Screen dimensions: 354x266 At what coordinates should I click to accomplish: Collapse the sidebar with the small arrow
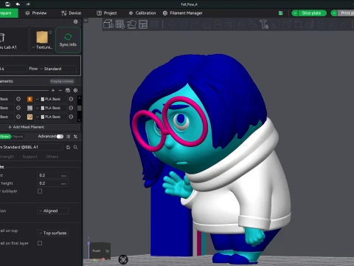[86, 21]
